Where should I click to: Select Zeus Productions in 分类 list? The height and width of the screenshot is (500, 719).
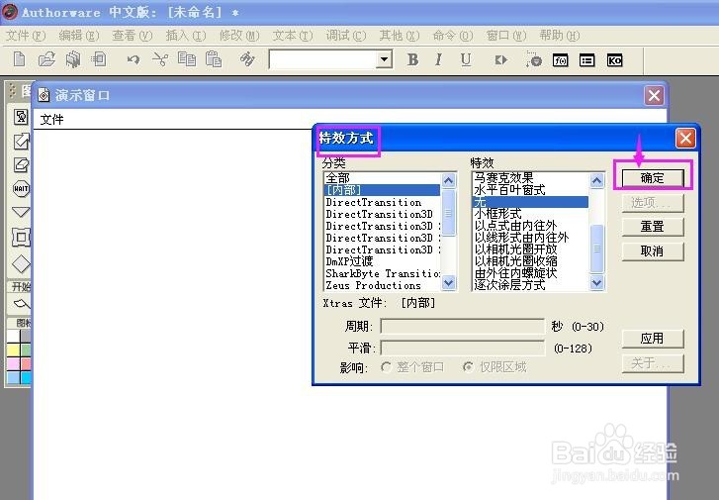[x=383, y=285]
